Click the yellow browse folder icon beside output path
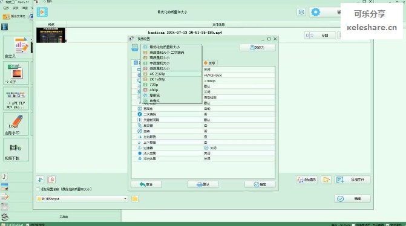The width and height of the screenshot is (406, 226). coord(135,199)
